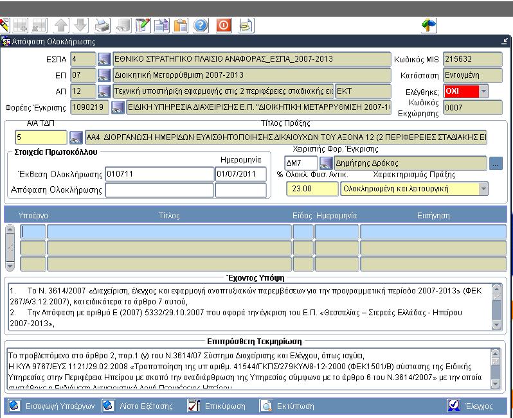Click the ellipsis button after Δημήτρης Δράκος

coord(496,163)
